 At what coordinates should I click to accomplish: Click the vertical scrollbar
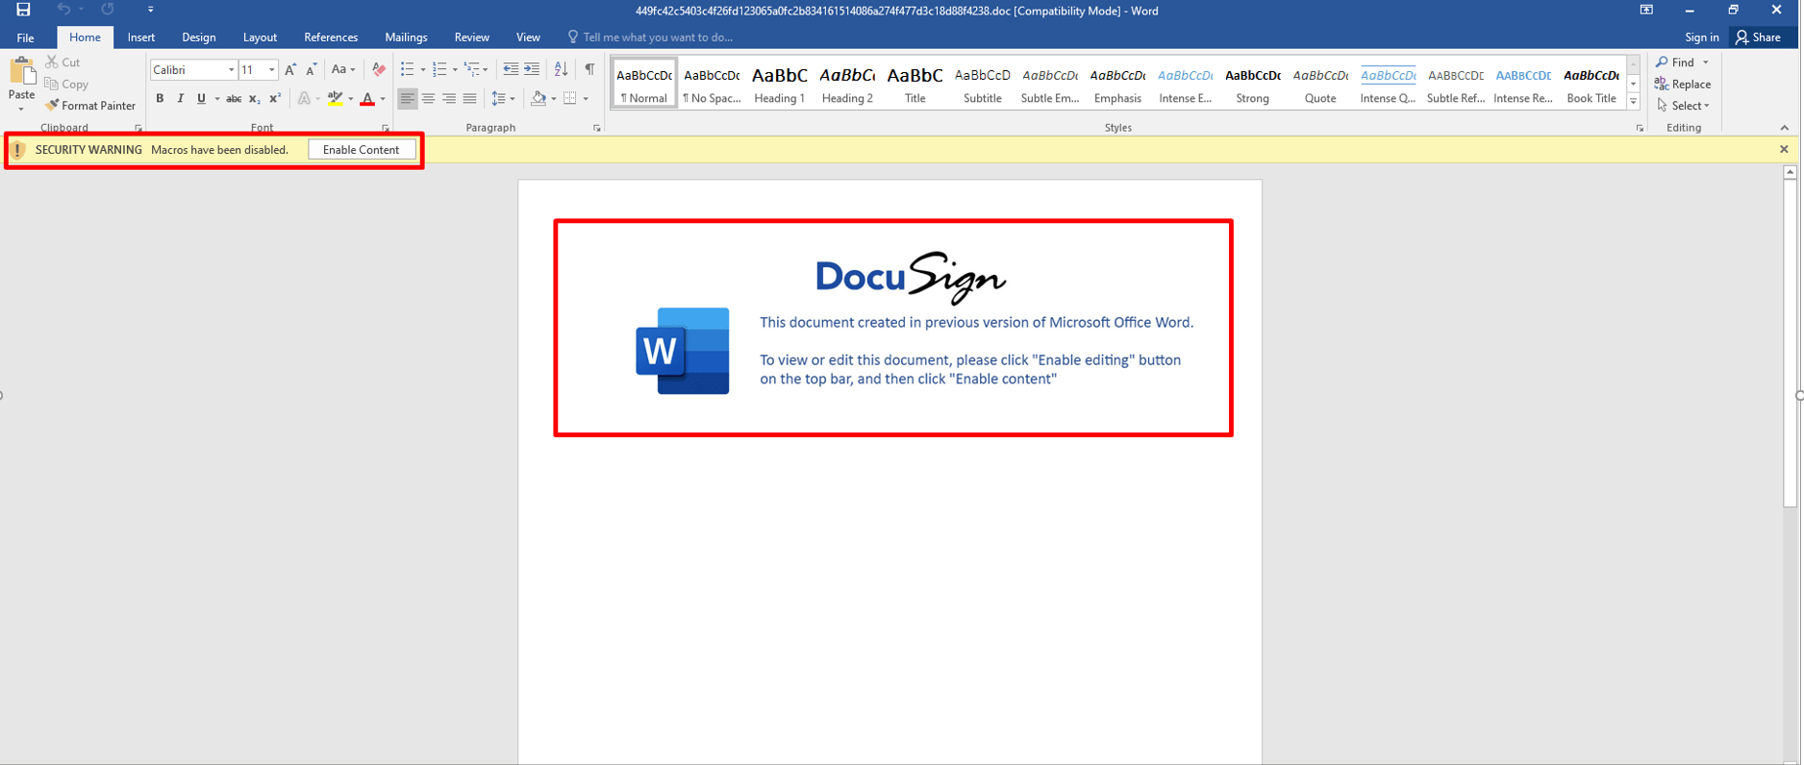(x=1790, y=344)
